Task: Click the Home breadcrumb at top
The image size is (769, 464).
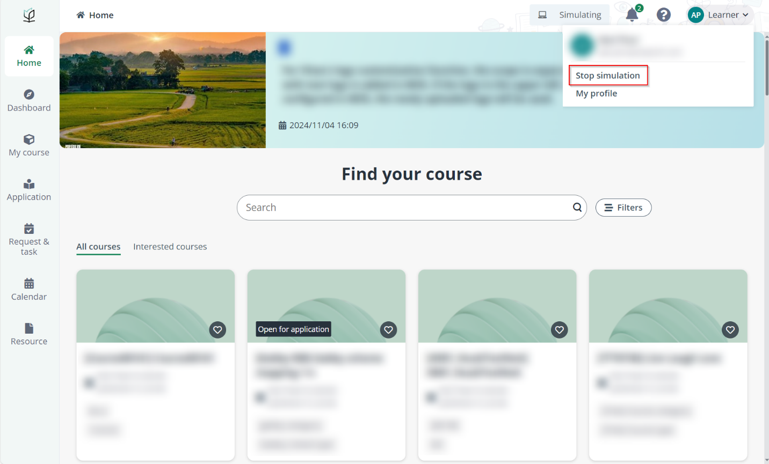Action: (x=95, y=15)
